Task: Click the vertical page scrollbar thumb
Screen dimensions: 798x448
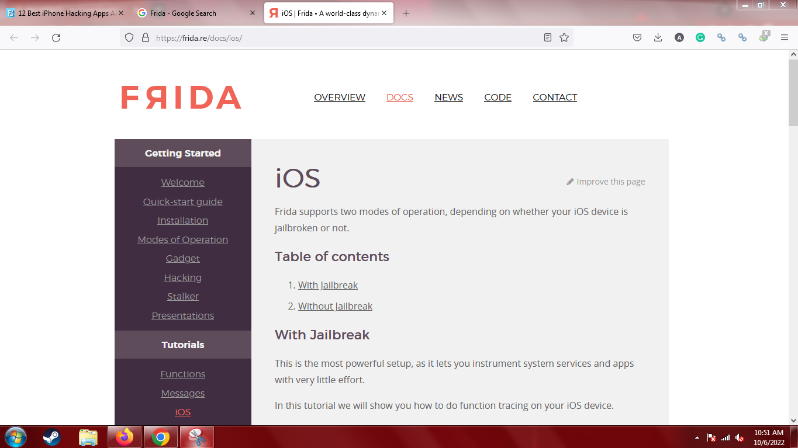Action: 793,93
